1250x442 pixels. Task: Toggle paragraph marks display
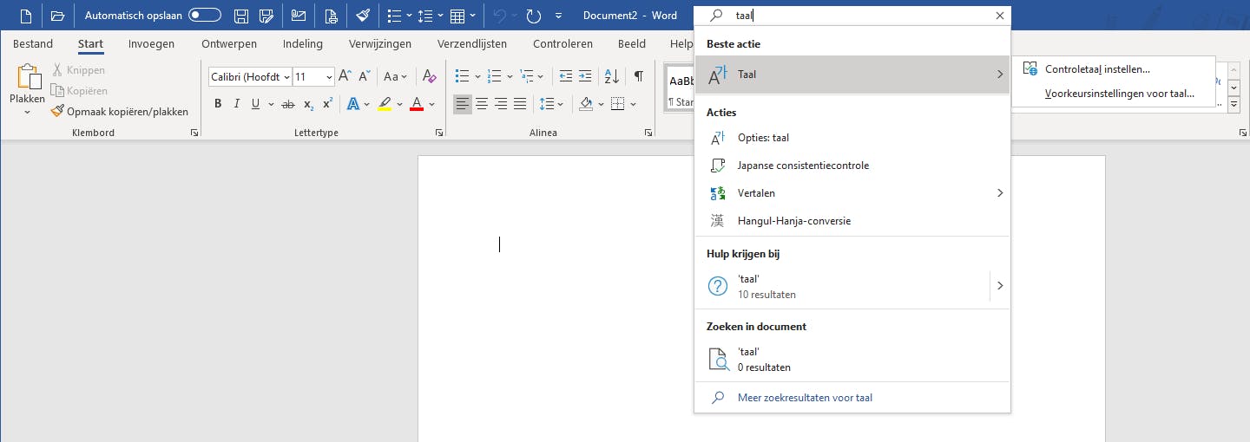coord(638,76)
